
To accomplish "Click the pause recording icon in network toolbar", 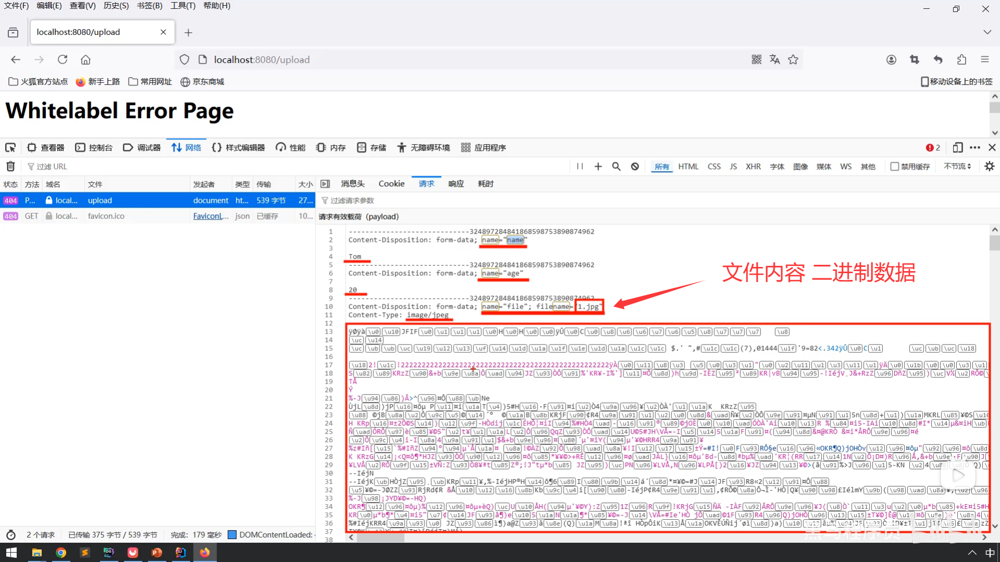I will (x=580, y=167).
